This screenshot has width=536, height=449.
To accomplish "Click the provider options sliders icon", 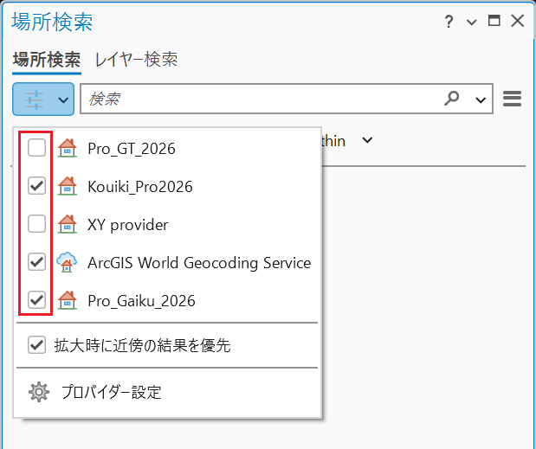I will 34,99.
